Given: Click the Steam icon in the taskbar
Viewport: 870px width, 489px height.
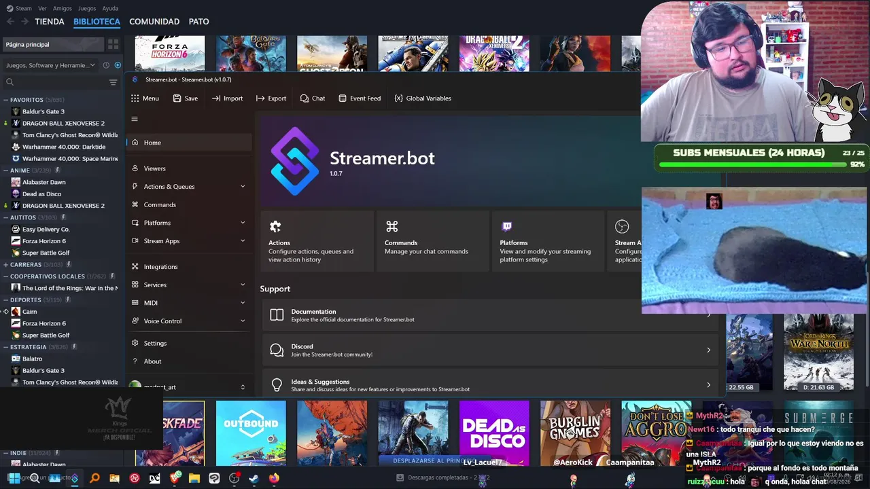Looking at the screenshot, I should (254, 478).
